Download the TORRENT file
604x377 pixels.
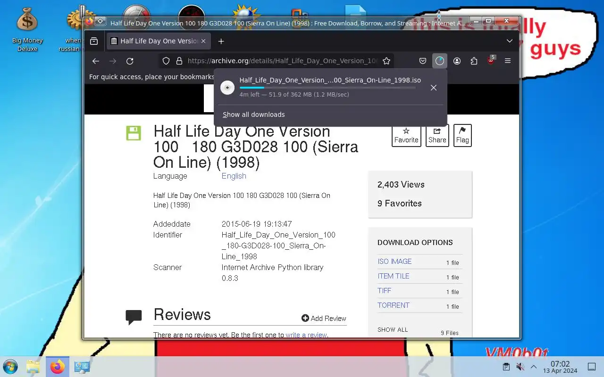click(x=394, y=305)
